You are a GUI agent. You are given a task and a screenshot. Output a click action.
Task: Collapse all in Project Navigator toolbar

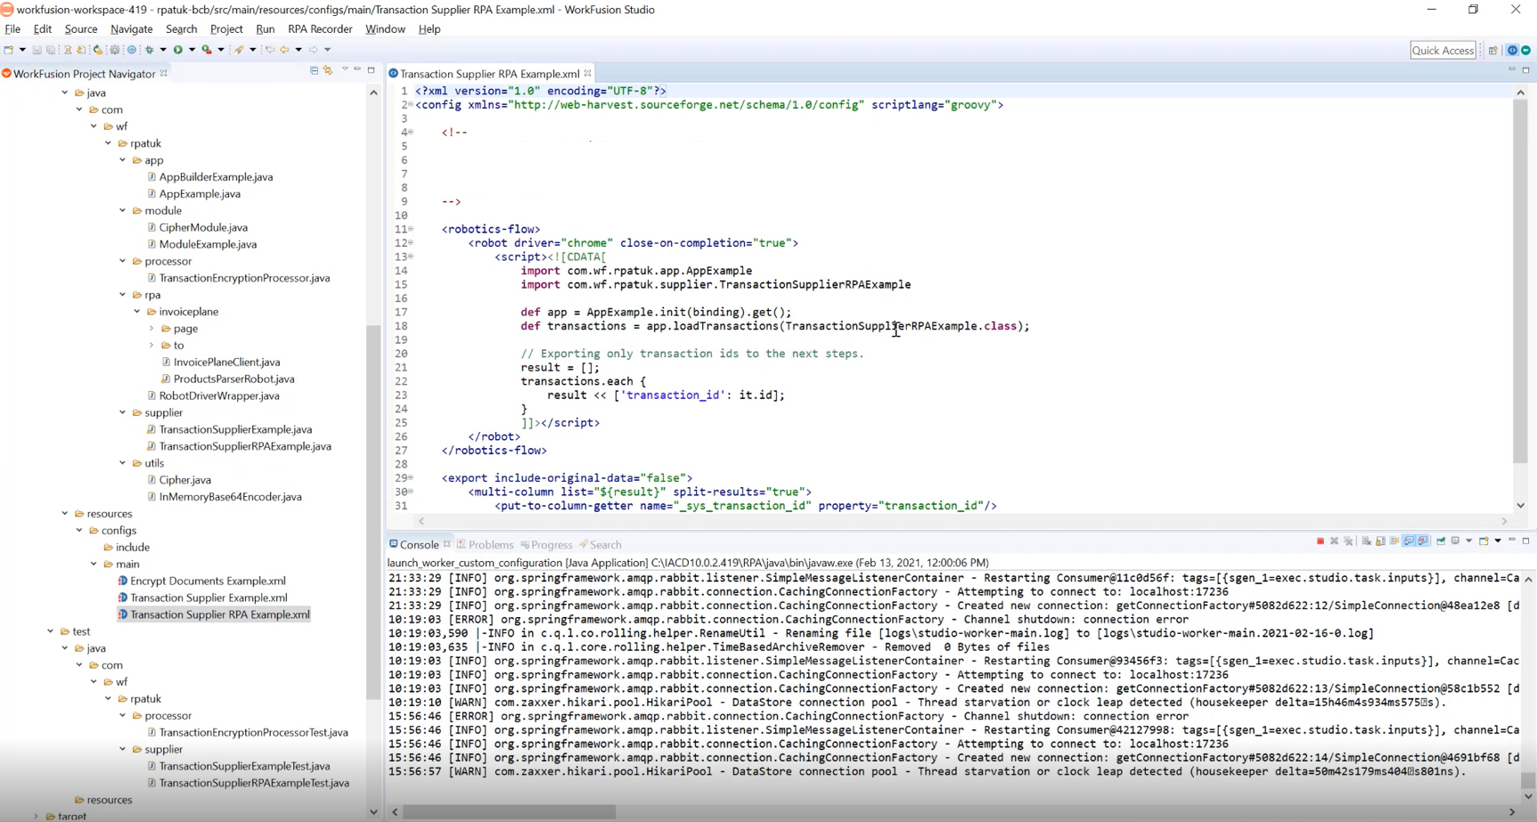click(314, 70)
